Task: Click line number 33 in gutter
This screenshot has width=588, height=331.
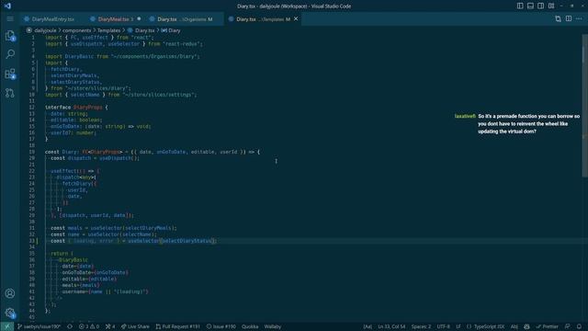Action: tap(32, 241)
